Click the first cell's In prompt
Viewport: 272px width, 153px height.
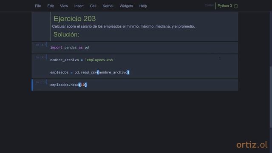point(41,45)
